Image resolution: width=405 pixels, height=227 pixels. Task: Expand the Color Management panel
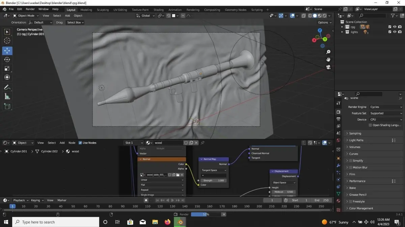pos(373,208)
